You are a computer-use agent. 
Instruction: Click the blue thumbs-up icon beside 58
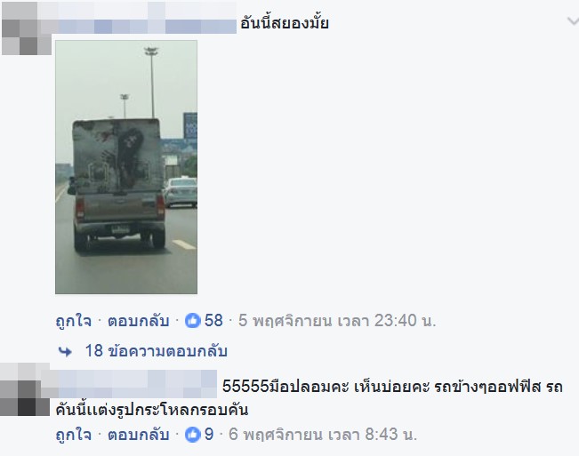pos(193,320)
